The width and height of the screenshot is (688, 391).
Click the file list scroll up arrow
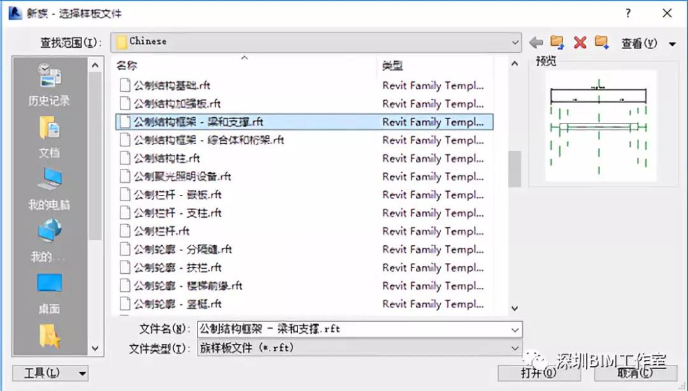(x=515, y=64)
